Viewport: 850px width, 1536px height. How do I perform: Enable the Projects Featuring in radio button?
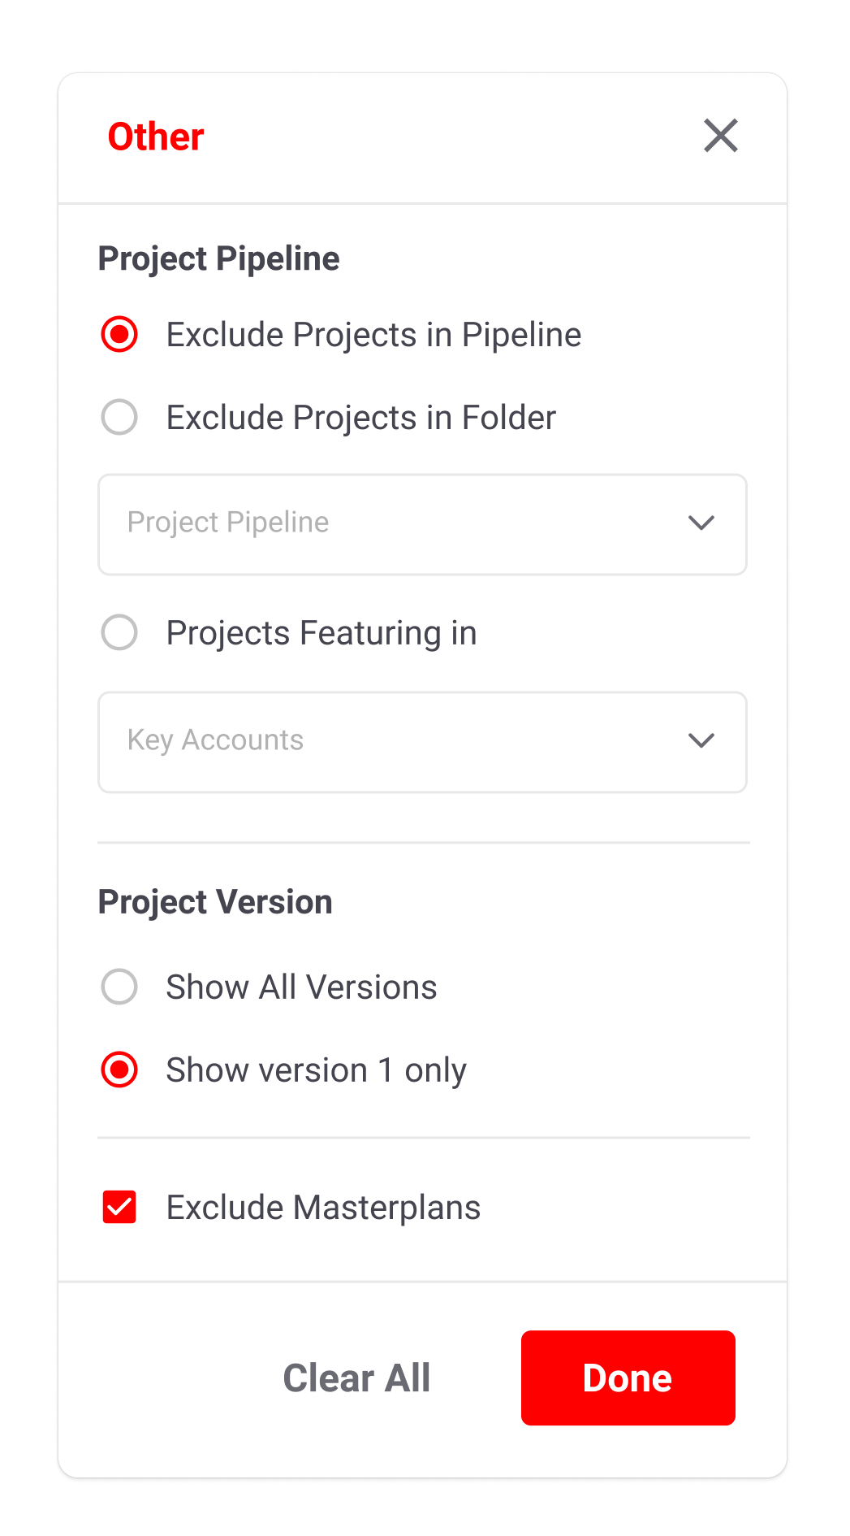pos(119,633)
